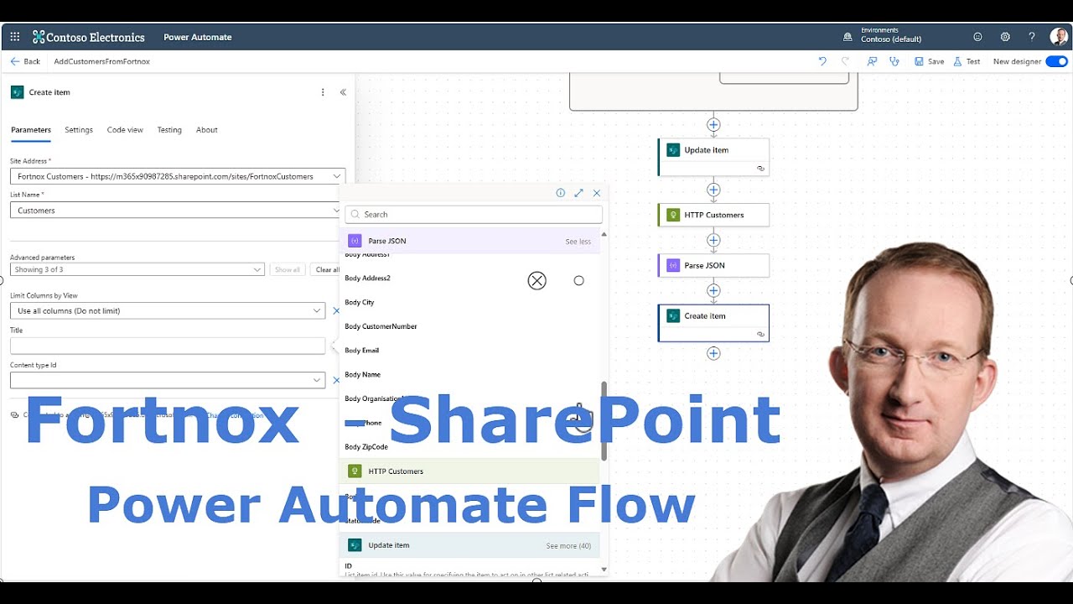Image resolution: width=1073 pixels, height=604 pixels.
Task: Switch to the About tab
Action: point(207,130)
